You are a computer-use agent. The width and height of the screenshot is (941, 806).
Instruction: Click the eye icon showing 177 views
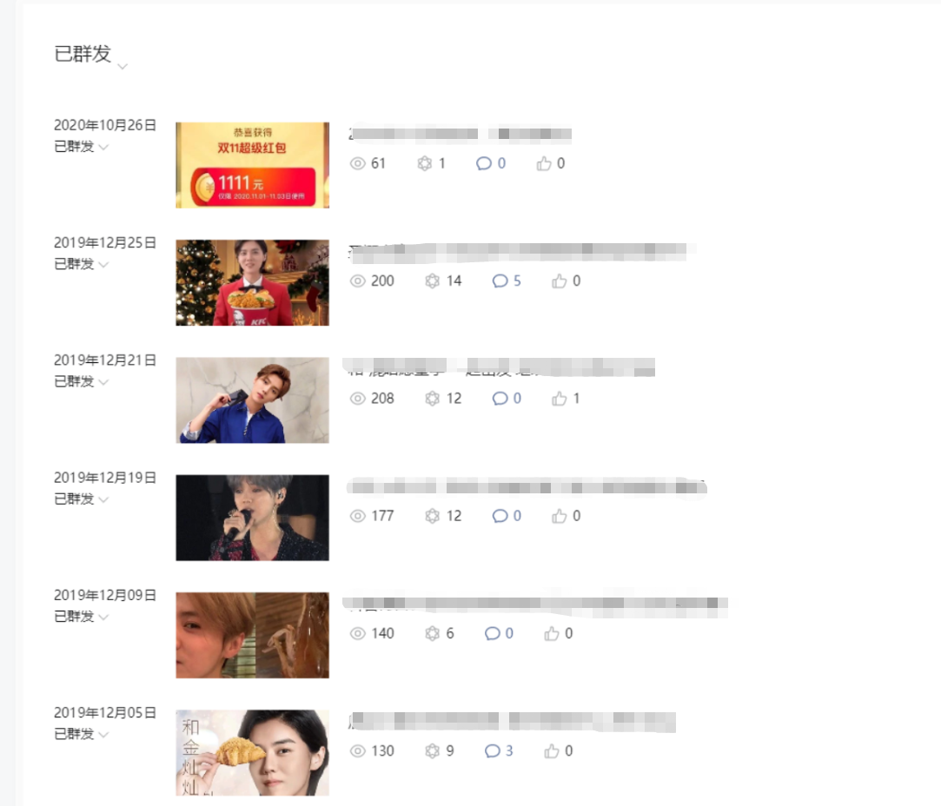[x=358, y=516]
